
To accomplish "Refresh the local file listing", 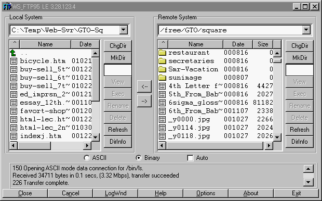I will click(x=118, y=130).
